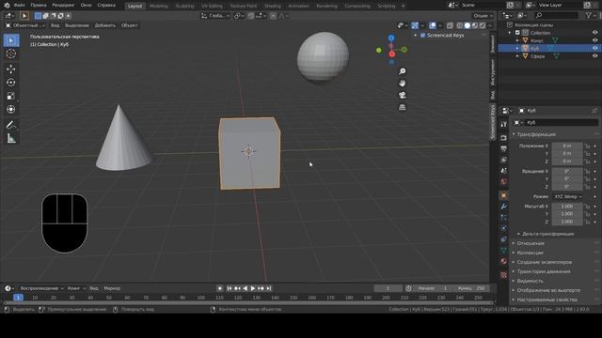This screenshot has width=602, height=338.
Task: Open the Опции button in header
Action: tap(483, 16)
